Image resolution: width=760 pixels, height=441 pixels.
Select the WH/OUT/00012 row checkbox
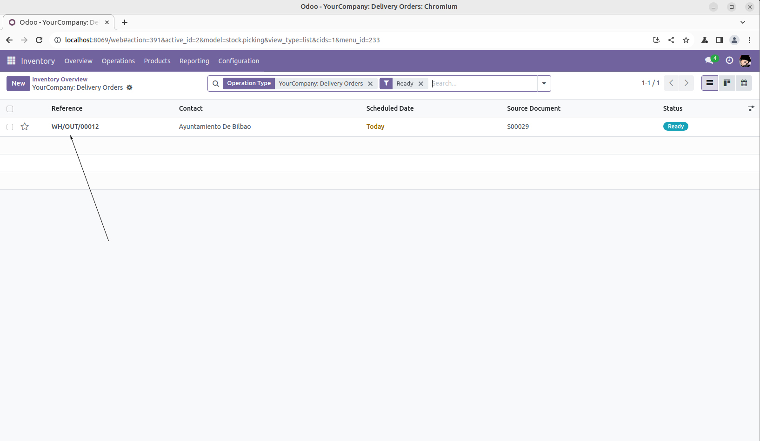tap(10, 127)
